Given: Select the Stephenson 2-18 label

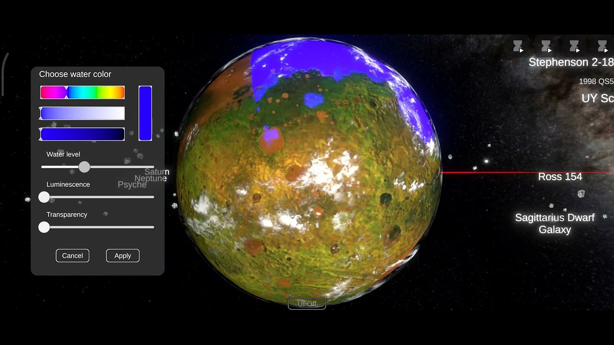Looking at the screenshot, I should [571, 62].
